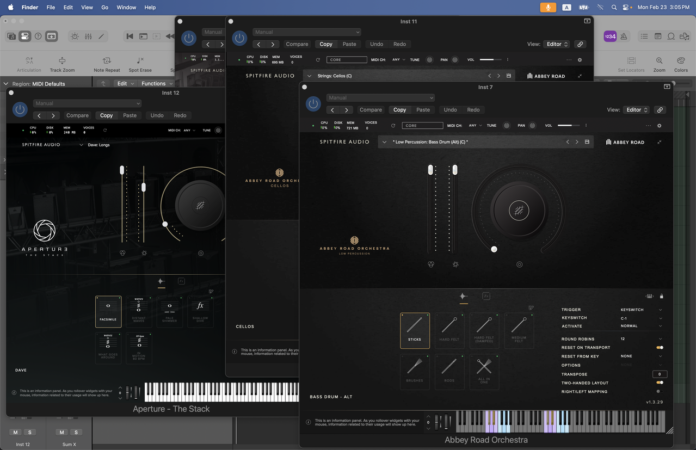
Task: Click the Transpose value field
Action: pos(660,374)
